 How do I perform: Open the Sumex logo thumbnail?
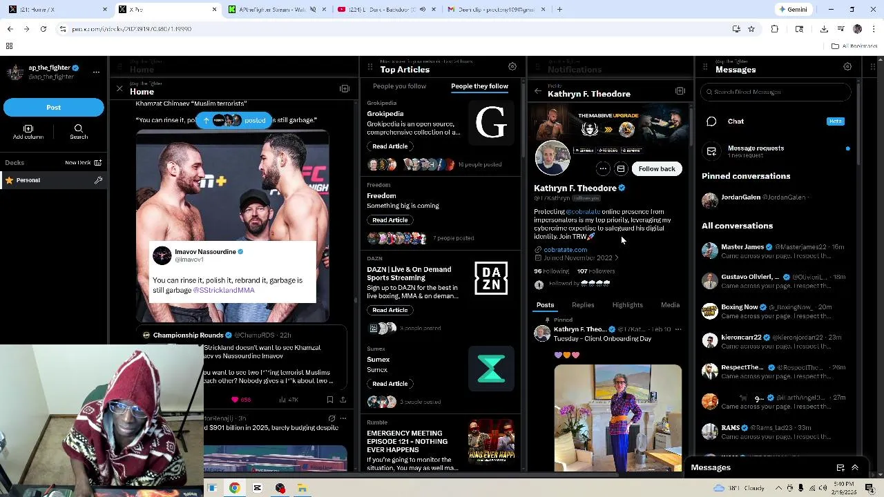coord(491,368)
